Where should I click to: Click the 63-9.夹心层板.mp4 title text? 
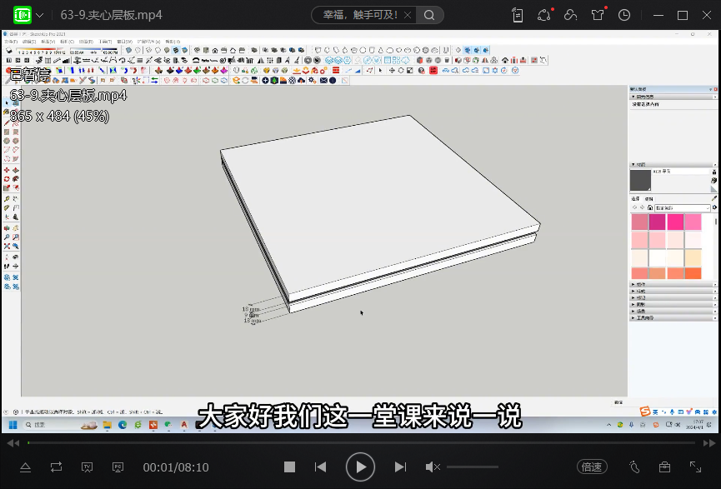point(112,15)
